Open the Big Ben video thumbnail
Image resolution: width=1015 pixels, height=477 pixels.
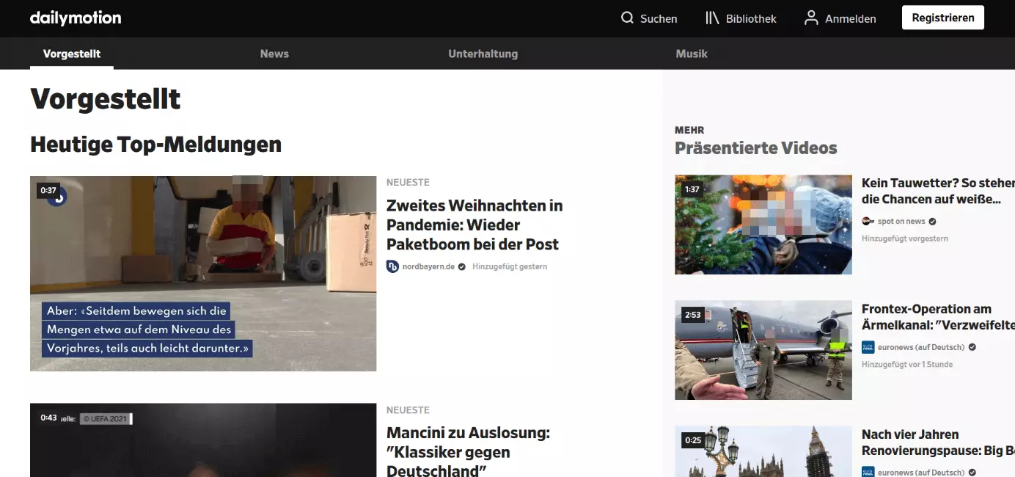coord(763,452)
